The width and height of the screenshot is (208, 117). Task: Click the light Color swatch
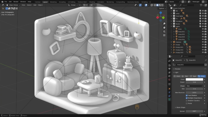(x=194, y=79)
